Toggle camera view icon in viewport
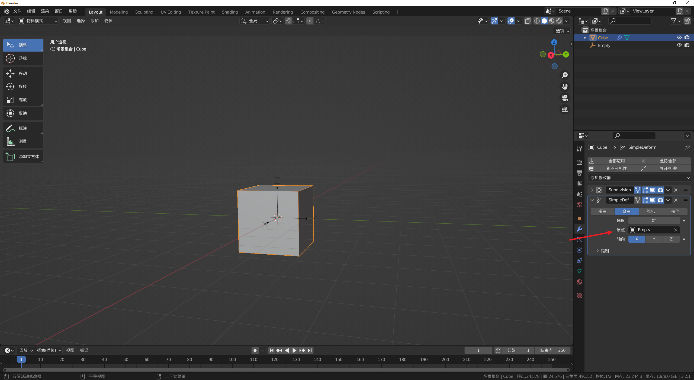 565,98
